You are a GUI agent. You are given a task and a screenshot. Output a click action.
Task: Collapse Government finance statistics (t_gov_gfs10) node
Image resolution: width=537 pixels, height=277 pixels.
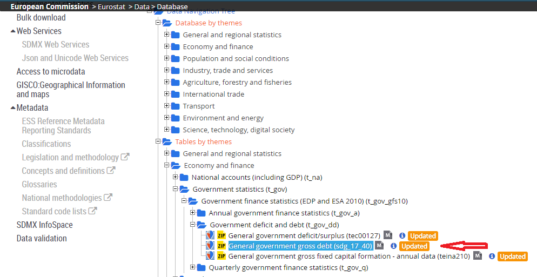click(184, 201)
